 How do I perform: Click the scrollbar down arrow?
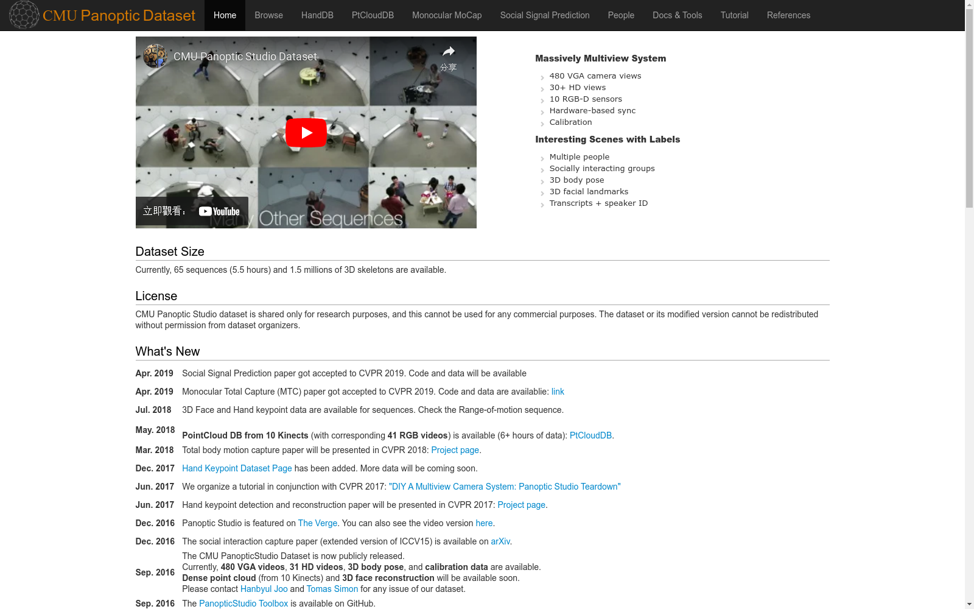coord(969,604)
